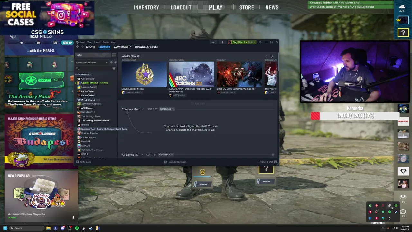The image size is (412, 232).
Task: Open Choose a shelf dropdown
Action: (133, 109)
